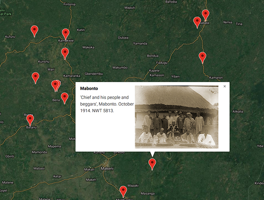Click the Makumbo place label on the map

(120, 68)
